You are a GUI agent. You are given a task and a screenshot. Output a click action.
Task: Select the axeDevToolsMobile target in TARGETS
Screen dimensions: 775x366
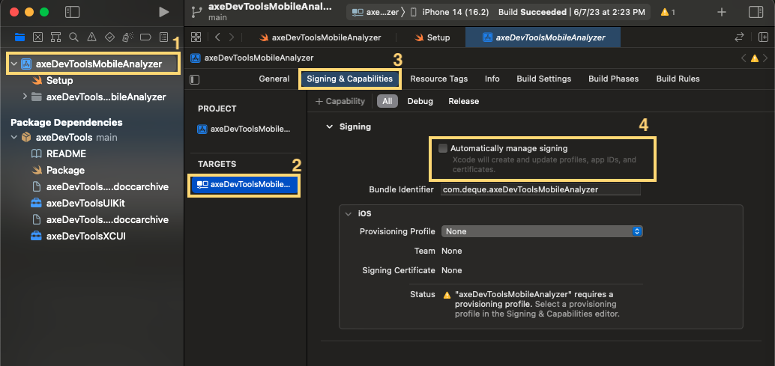tap(244, 184)
